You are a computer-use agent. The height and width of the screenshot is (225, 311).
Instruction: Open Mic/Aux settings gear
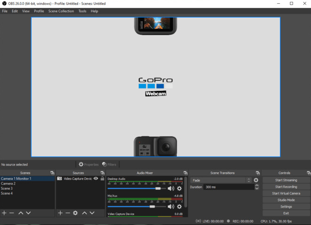click(x=180, y=207)
